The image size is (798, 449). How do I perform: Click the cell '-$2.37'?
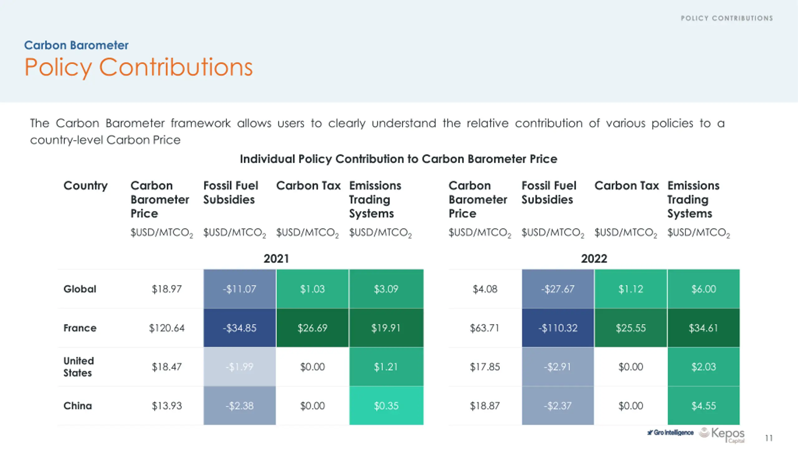[558, 406]
